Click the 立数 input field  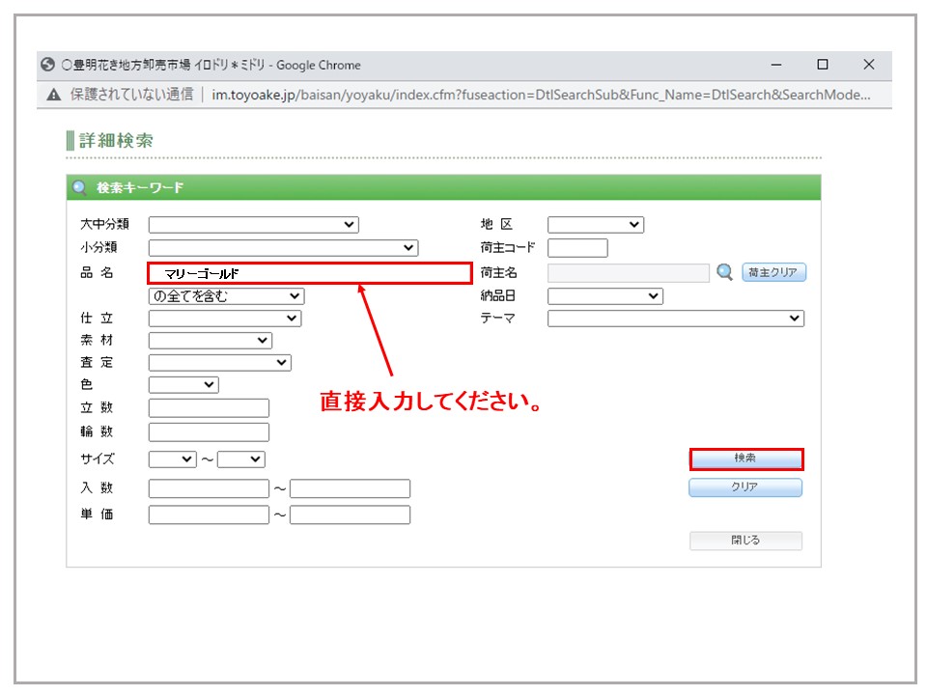click(209, 408)
